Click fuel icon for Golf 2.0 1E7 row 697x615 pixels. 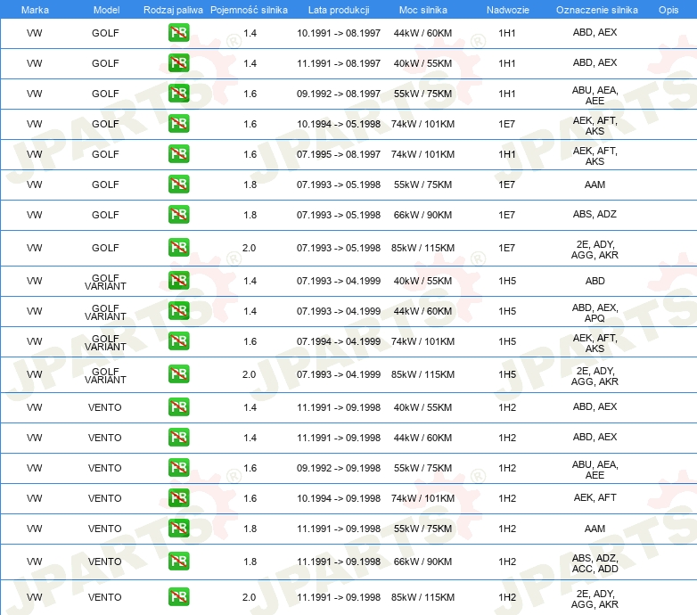(178, 248)
